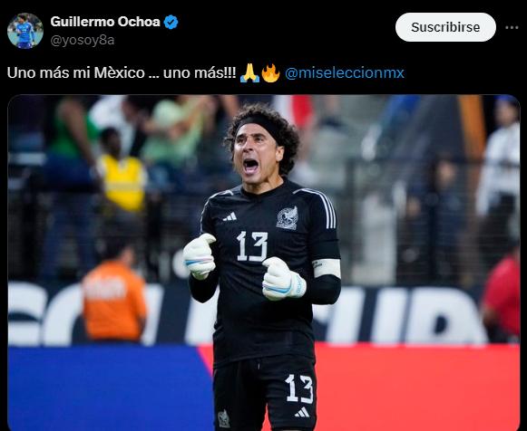The width and height of the screenshot is (527, 431).
Task: Open Guillermo Ochoa's profile avatar
Action: 25,31
